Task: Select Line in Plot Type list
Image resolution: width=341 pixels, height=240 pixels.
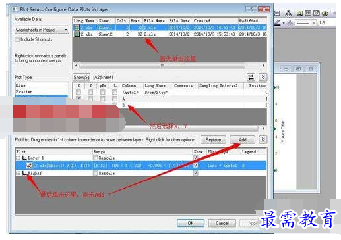Action: pos(42,85)
